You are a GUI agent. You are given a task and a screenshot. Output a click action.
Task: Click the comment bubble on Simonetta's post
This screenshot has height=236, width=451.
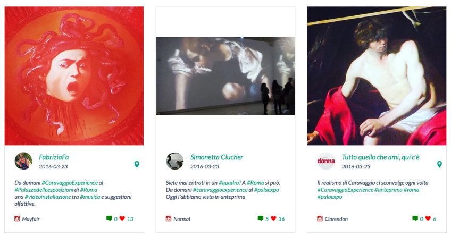[x=260, y=218]
